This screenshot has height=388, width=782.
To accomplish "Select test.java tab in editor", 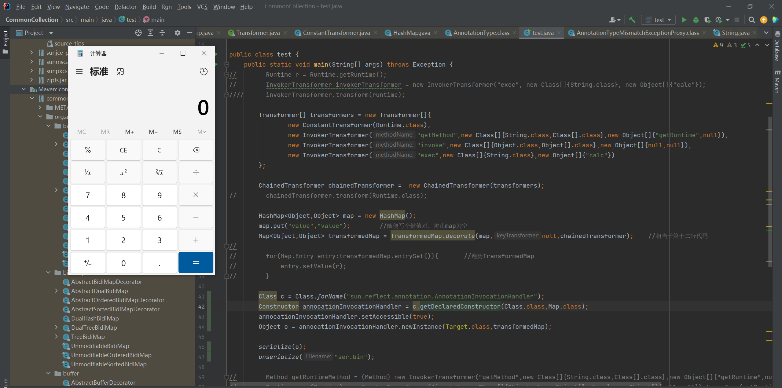I will pos(540,32).
